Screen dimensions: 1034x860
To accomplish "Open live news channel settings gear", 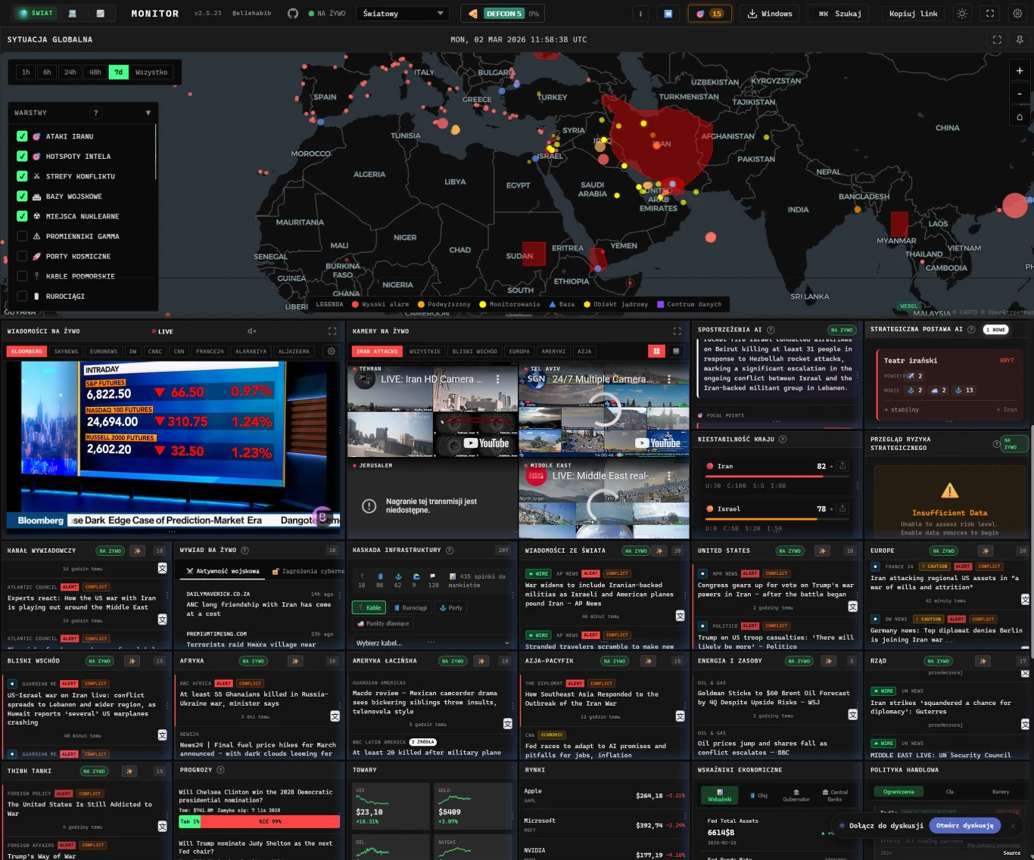I will 331,351.
